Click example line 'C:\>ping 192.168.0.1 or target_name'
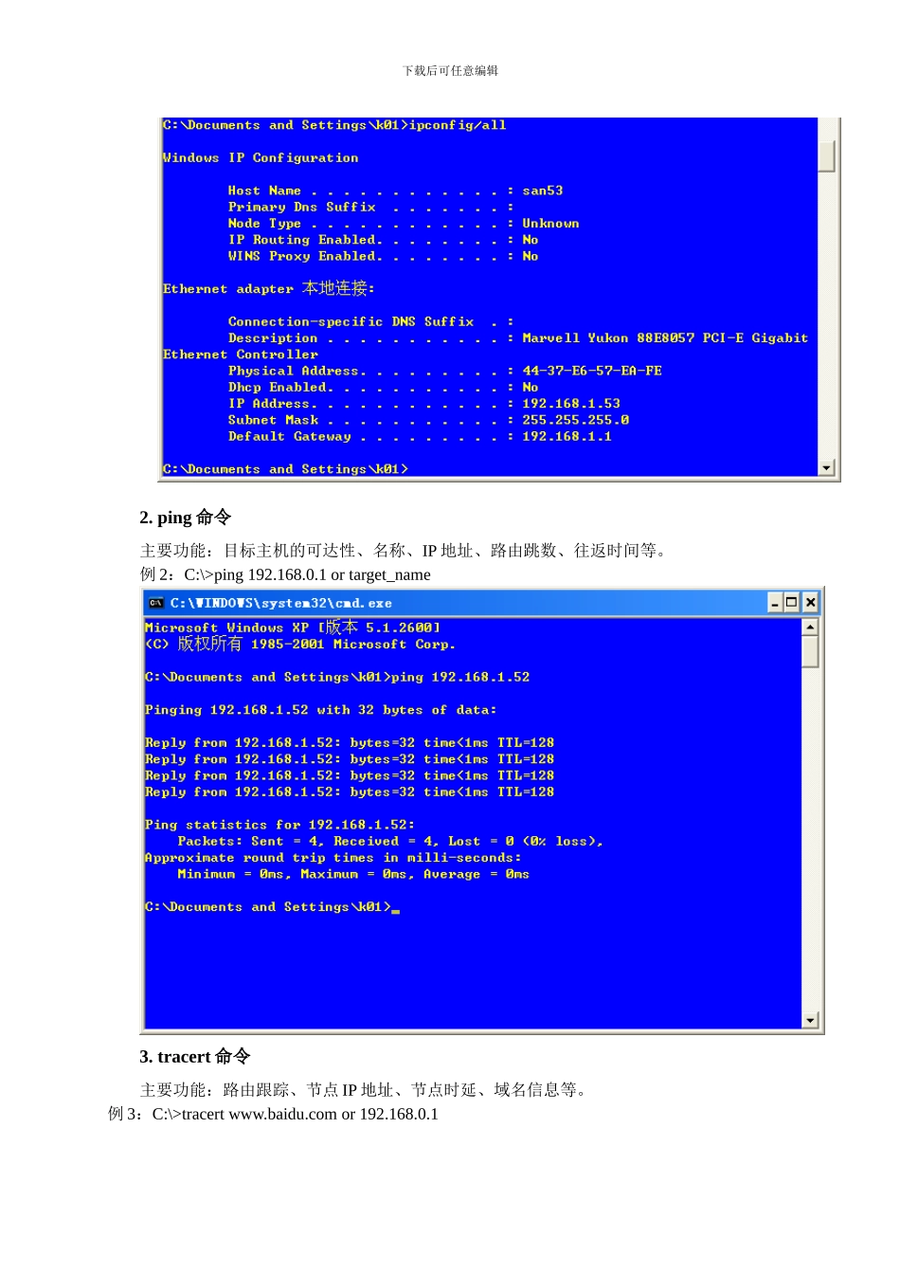This screenshot has width=900, height=1274. (307, 574)
